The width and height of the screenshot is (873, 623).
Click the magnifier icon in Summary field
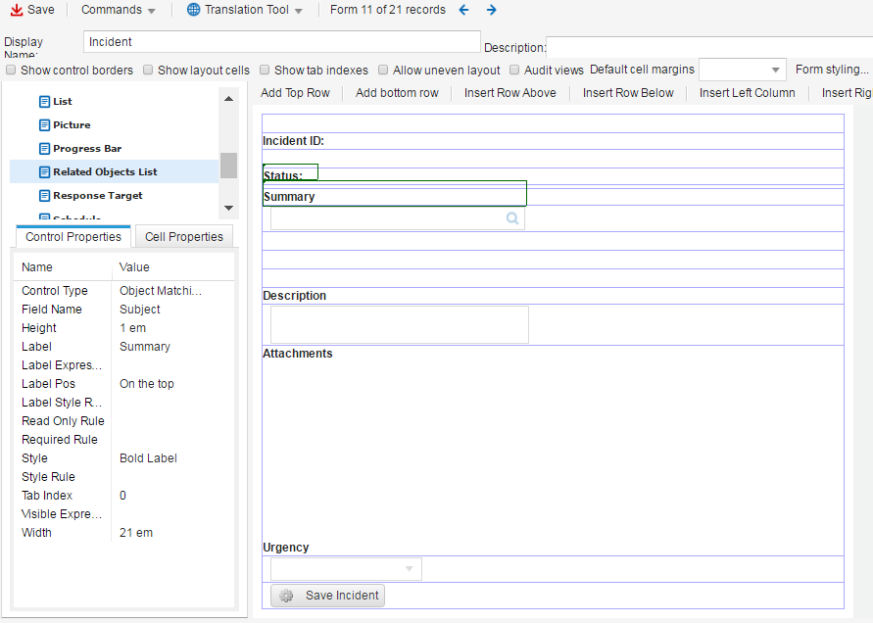pyautogui.click(x=512, y=218)
